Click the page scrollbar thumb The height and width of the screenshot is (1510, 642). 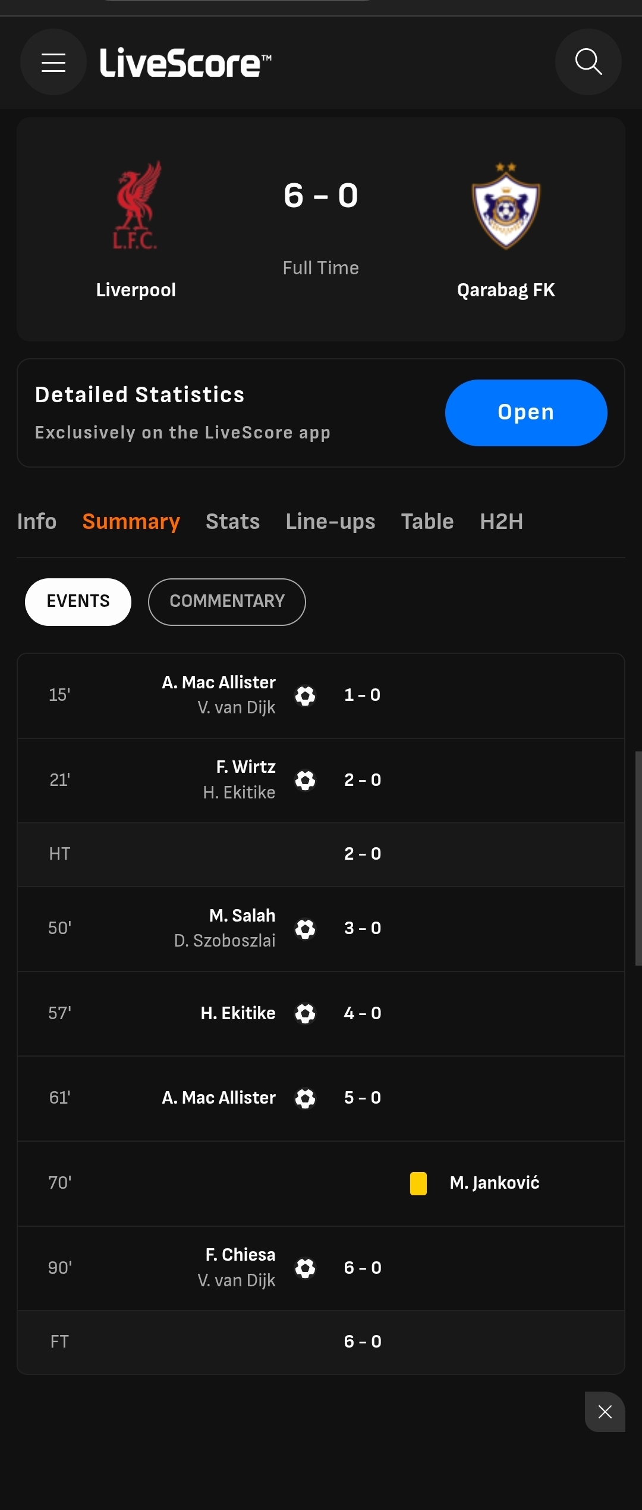[638, 858]
